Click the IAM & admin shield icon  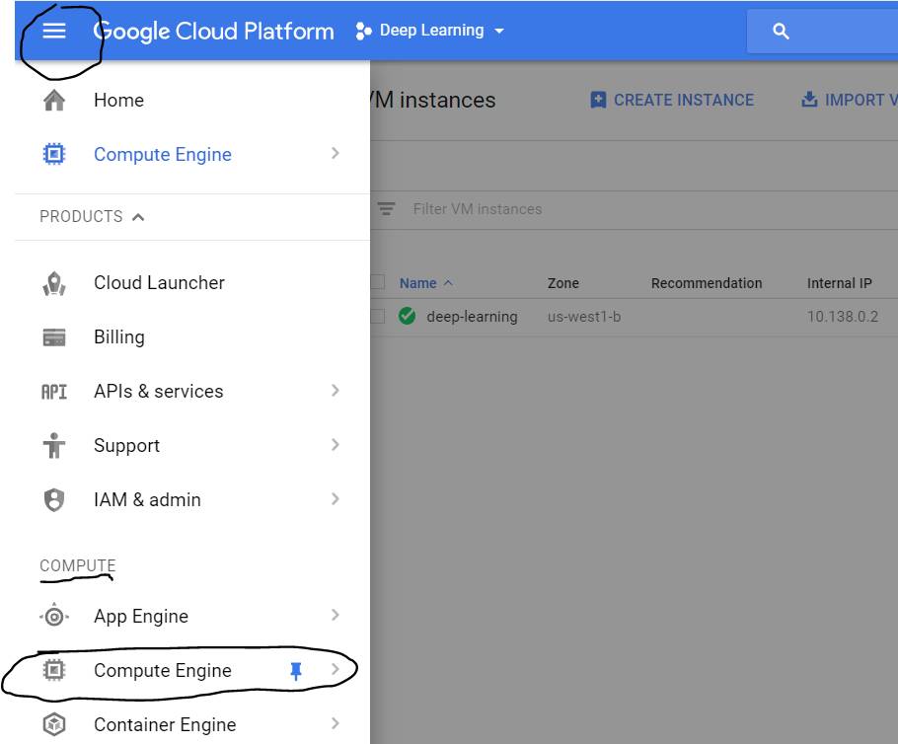pos(54,500)
